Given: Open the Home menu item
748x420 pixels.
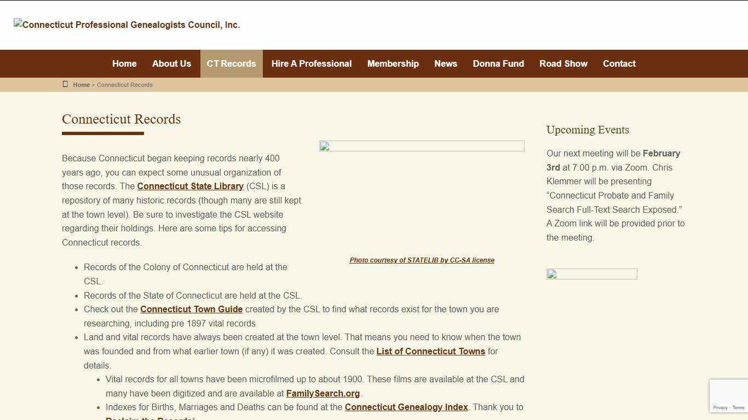Looking at the screenshot, I should tap(124, 63).
